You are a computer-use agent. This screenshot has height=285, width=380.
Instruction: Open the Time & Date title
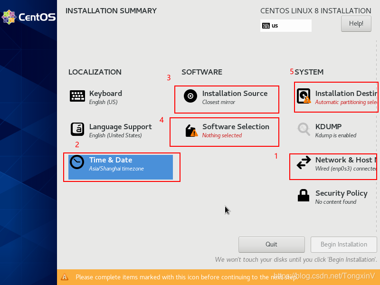(111, 160)
